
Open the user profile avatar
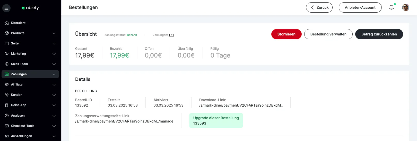pyautogui.click(x=405, y=8)
